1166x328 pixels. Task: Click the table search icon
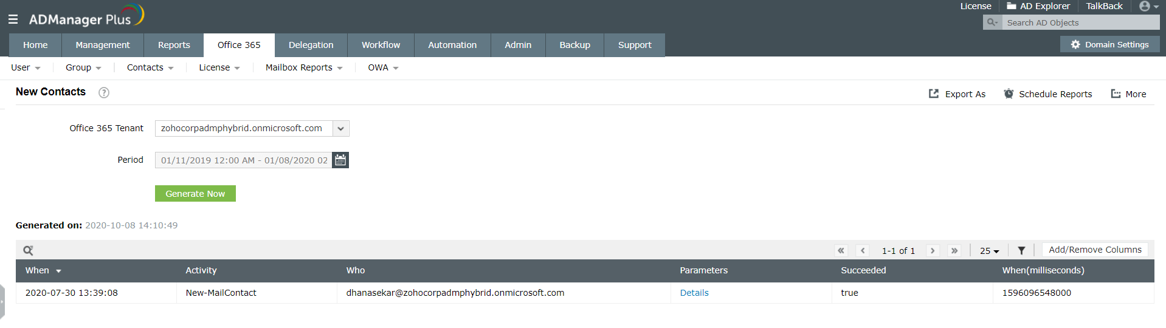[28, 250]
